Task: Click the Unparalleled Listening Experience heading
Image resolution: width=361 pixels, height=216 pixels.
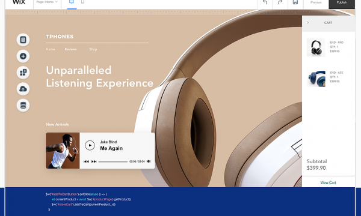Action: point(99,77)
